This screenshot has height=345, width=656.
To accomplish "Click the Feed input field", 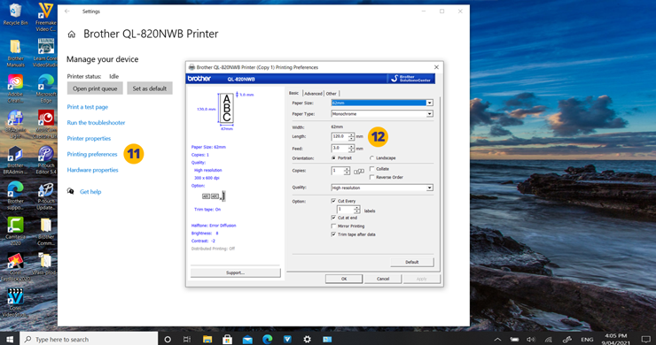I will (340, 148).
